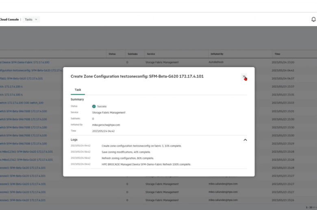
Task: Click time cell 2023/05/23 23:33
Action: point(283,103)
